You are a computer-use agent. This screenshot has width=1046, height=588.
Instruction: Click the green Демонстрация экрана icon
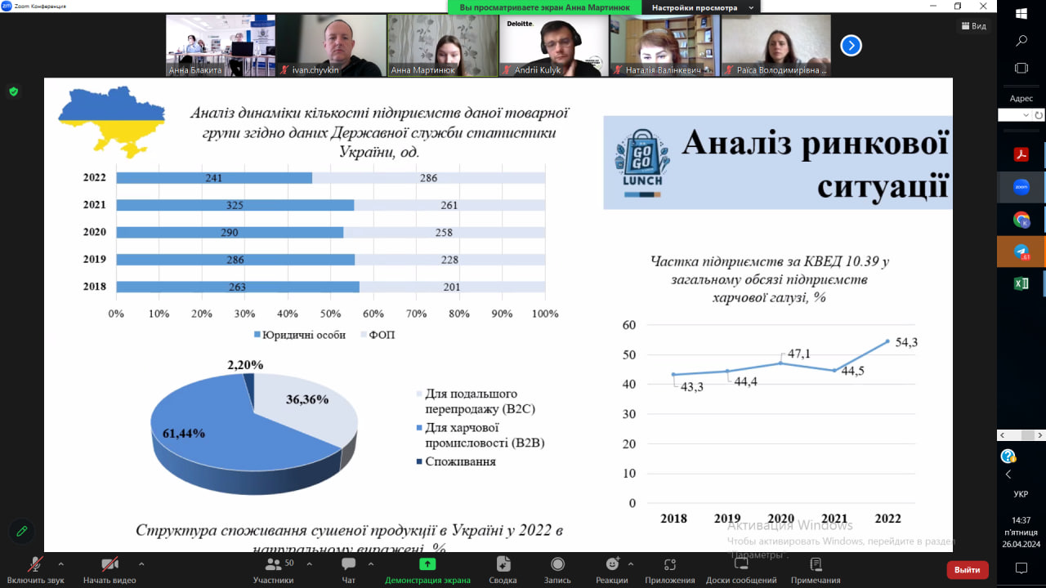pyautogui.click(x=427, y=564)
